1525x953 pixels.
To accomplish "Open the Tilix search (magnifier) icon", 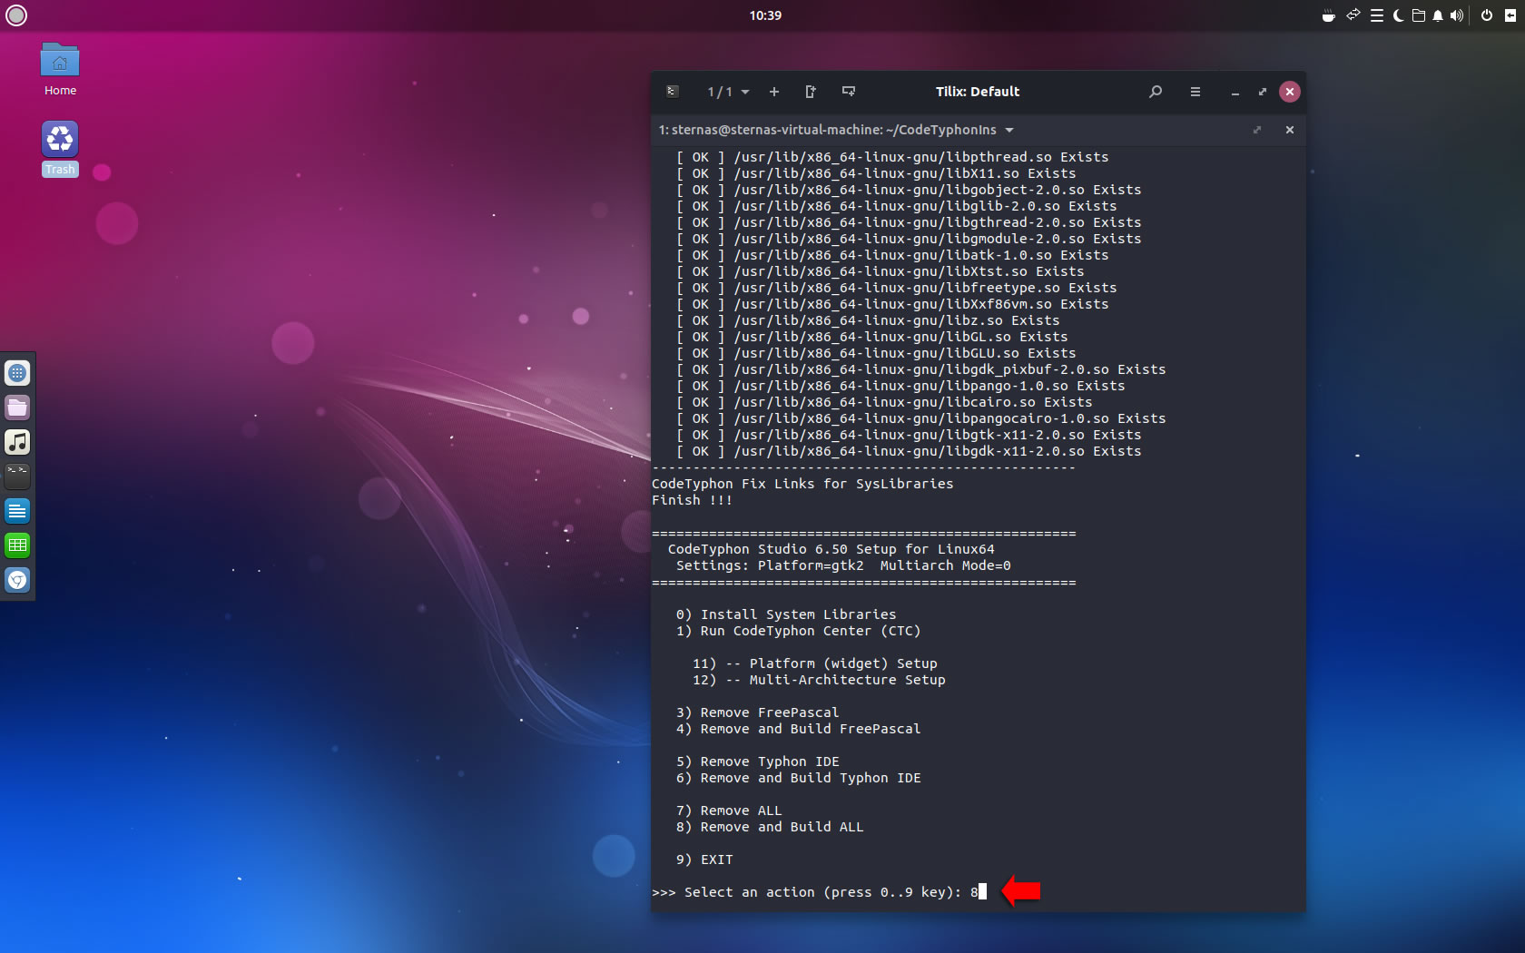I will [x=1156, y=92].
